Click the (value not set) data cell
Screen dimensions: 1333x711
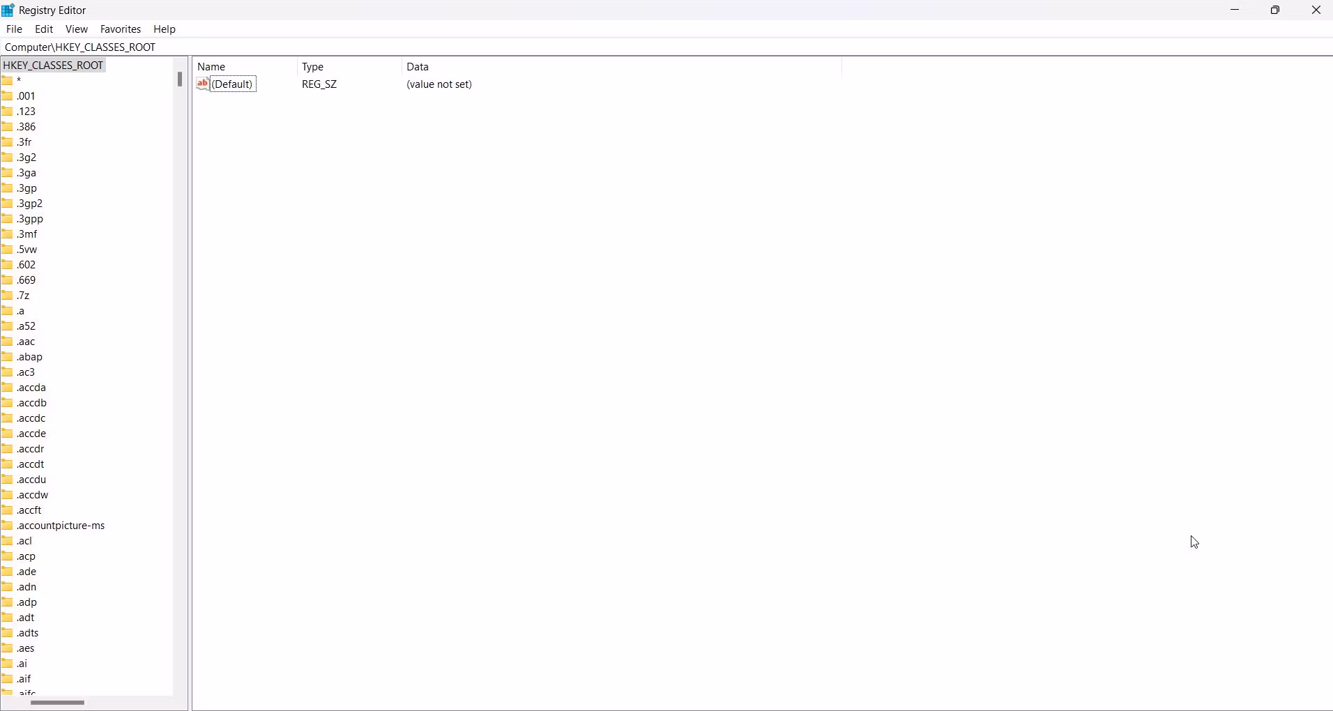440,84
